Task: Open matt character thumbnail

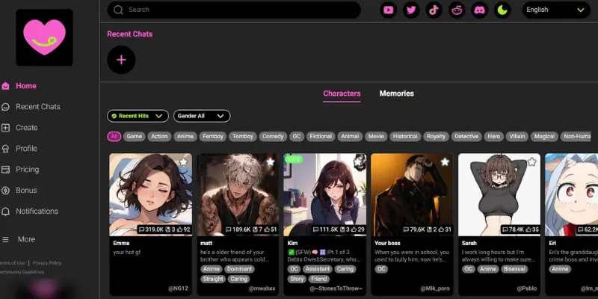Action: point(238,194)
